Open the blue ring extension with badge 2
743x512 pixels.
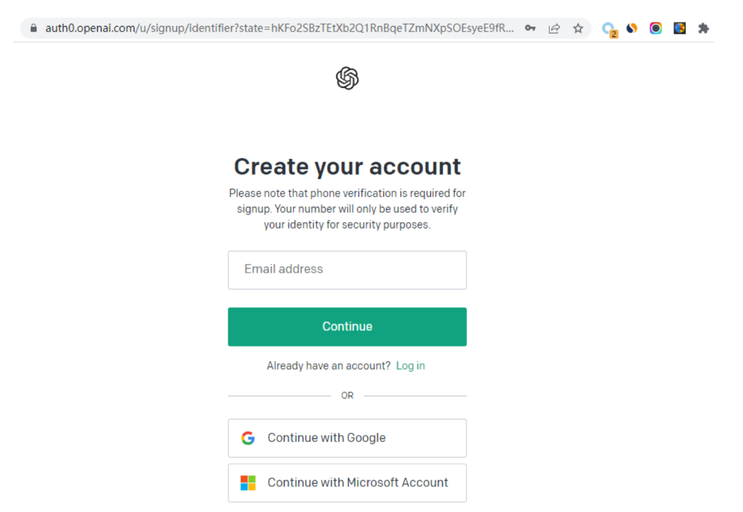(609, 29)
